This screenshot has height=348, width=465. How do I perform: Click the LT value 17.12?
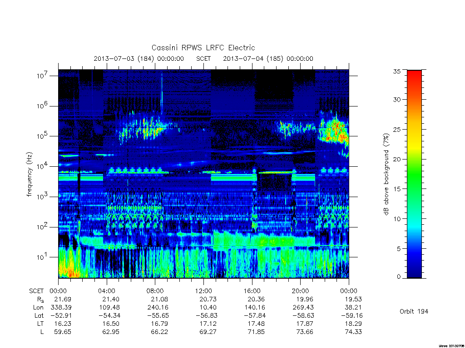click(x=208, y=324)
